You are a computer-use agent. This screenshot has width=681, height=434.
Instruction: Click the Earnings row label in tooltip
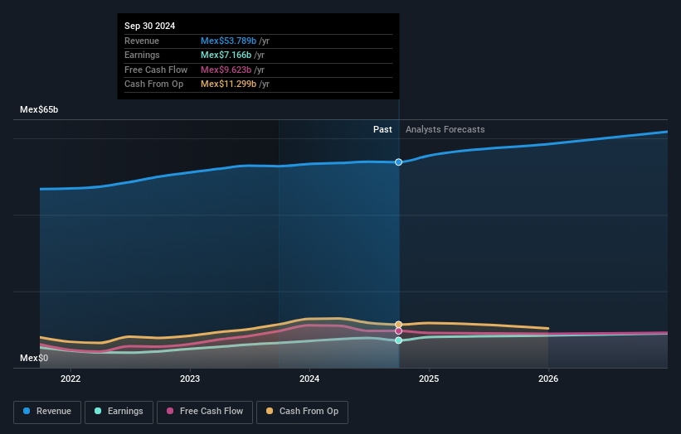(x=142, y=55)
